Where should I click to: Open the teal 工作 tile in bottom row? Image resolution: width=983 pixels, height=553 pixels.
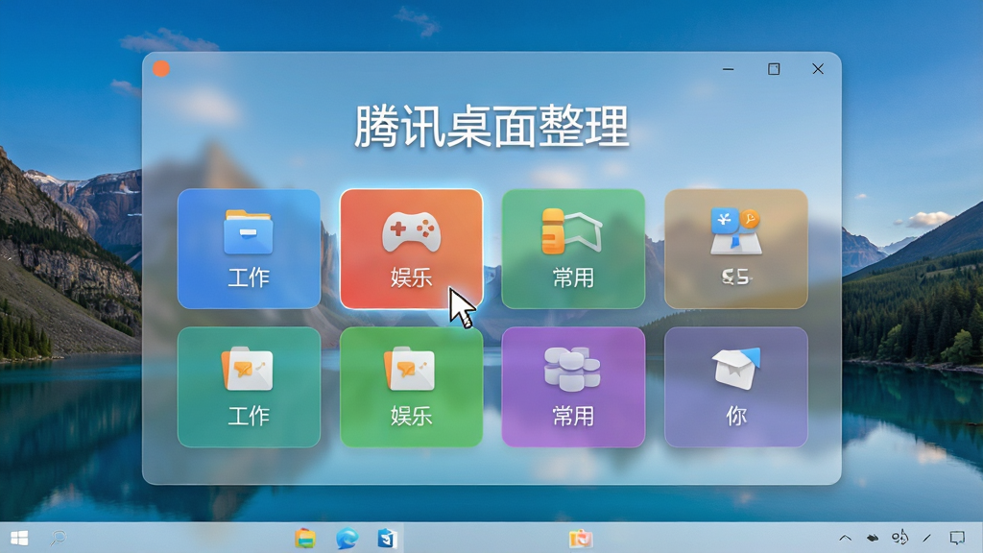click(249, 387)
